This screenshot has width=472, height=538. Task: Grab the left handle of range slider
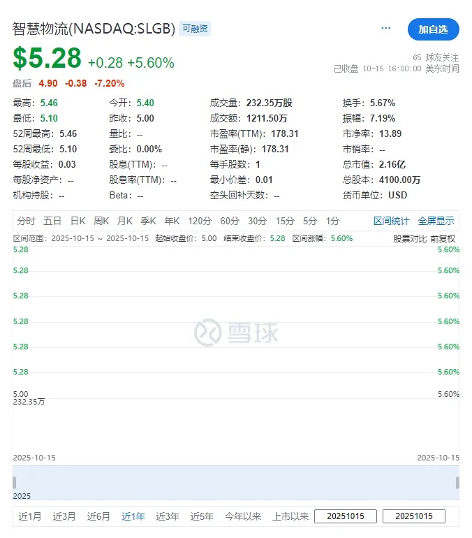tap(15, 483)
